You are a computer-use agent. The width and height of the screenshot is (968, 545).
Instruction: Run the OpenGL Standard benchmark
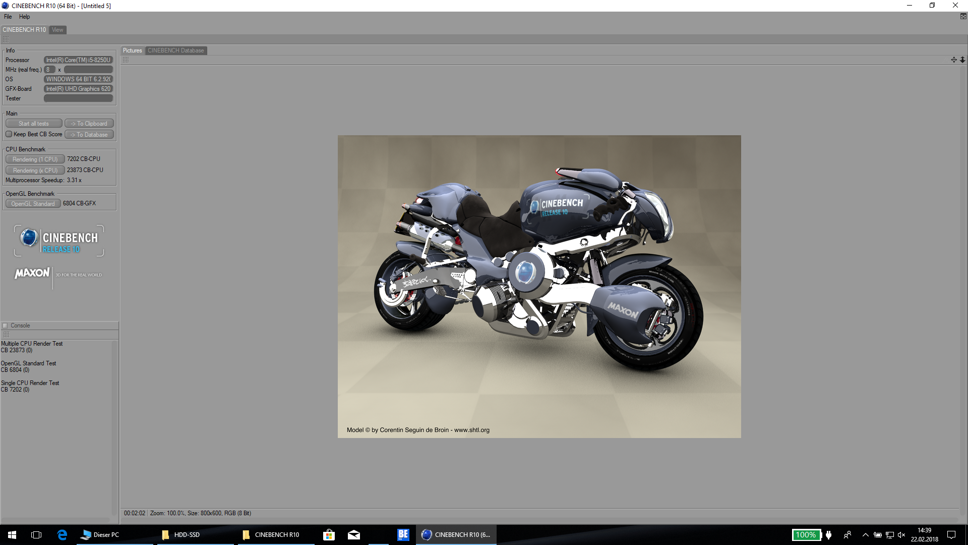[33, 204]
